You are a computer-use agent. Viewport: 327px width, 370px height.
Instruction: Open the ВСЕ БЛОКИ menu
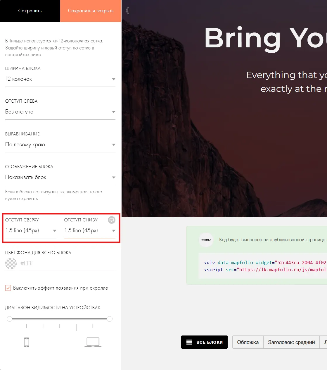204,342
